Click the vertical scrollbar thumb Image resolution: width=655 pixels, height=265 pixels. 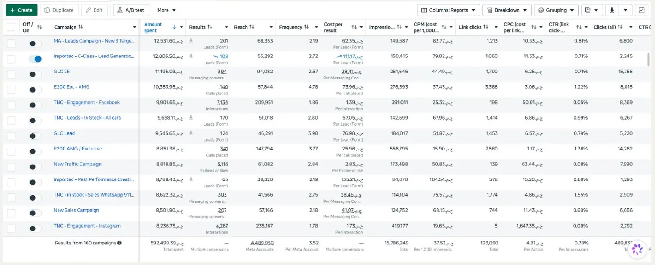click(x=648, y=60)
